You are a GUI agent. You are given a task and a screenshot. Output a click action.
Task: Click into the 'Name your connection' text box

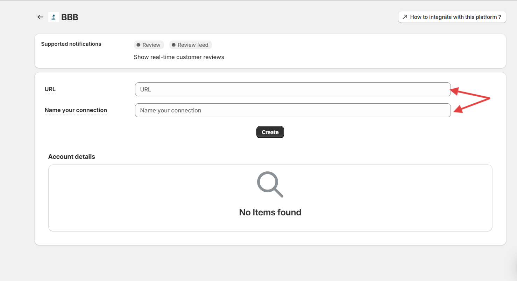[292, 110]
